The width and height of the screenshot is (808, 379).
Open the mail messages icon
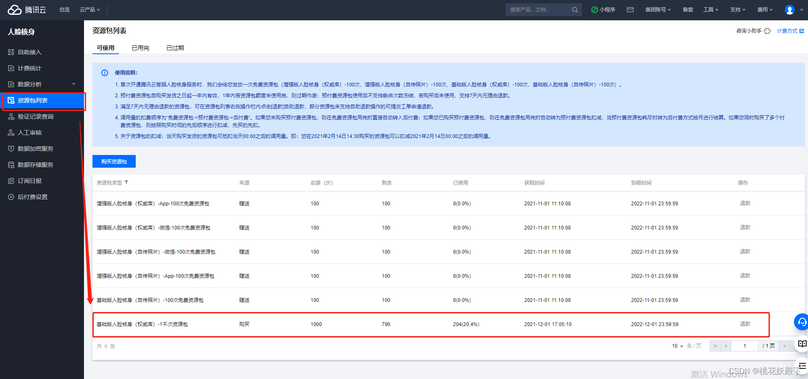630,10
